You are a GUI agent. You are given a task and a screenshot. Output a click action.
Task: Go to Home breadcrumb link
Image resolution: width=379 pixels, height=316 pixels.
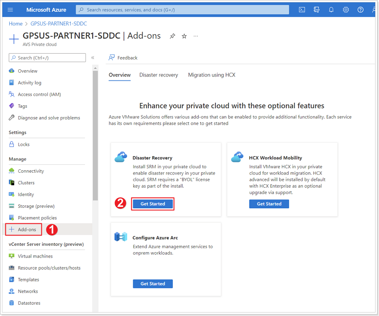point(16,24)
